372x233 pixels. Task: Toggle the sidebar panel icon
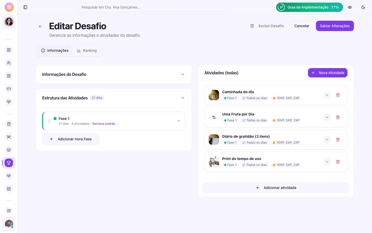point(25,7)
